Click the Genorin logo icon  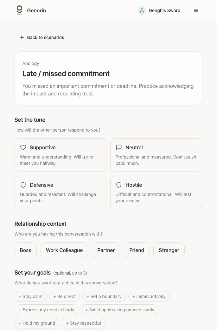coord(20,10)
